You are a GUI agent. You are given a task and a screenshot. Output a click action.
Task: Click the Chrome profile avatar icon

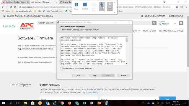click(164, 2)
